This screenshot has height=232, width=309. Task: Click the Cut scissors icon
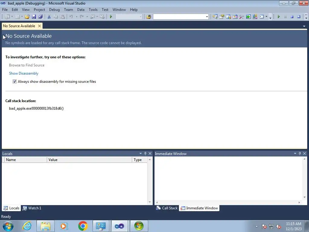click(49, 17)
